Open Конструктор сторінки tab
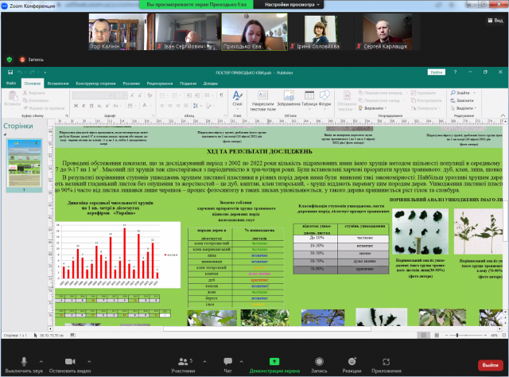This screenshot has height=377, width=509. point(95,84)
